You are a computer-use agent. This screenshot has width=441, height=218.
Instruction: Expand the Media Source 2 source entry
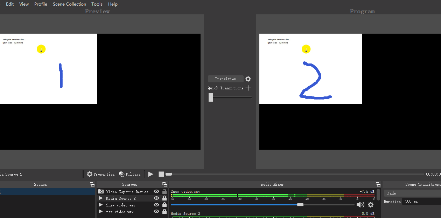(x=100, y=198)
